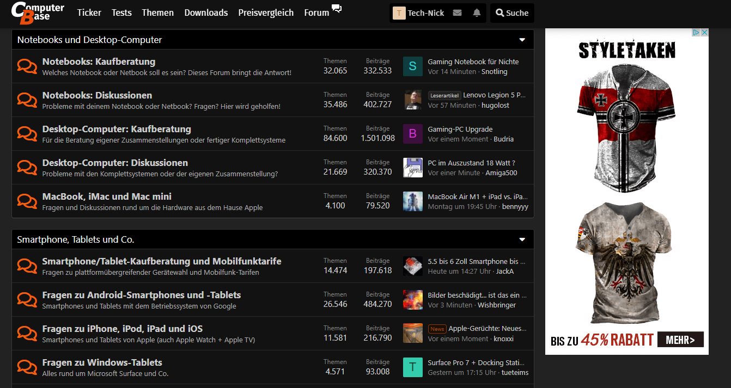Click the Suche search button

coord(512,13)
